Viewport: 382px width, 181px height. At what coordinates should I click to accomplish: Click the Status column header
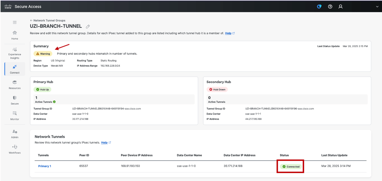(284, 155)
